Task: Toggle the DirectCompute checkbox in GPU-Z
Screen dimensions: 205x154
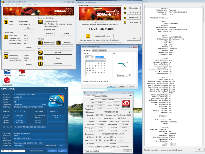Action: point(118,147)
